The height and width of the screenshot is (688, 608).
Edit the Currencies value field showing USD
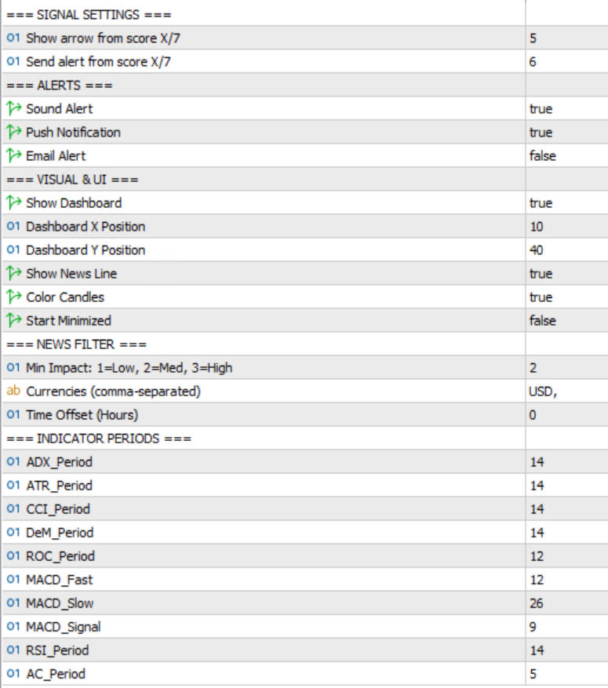tap(543, 391)
